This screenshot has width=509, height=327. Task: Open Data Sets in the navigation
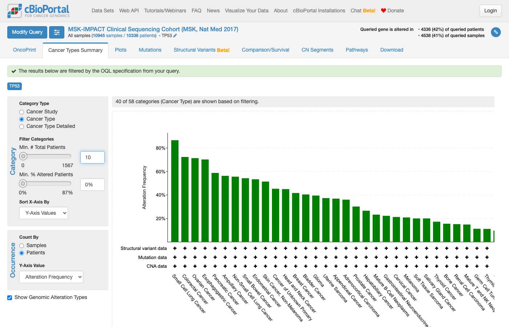click(x=103, y=11)
